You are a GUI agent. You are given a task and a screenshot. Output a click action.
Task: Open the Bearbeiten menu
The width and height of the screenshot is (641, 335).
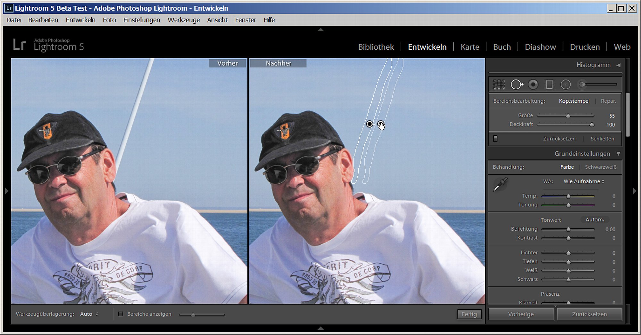coord(43,20)
